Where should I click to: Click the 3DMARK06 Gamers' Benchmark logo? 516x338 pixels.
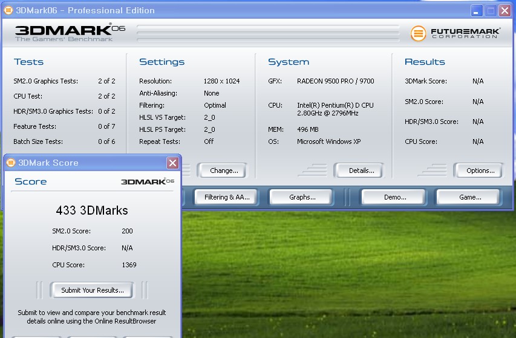(70, 33)
